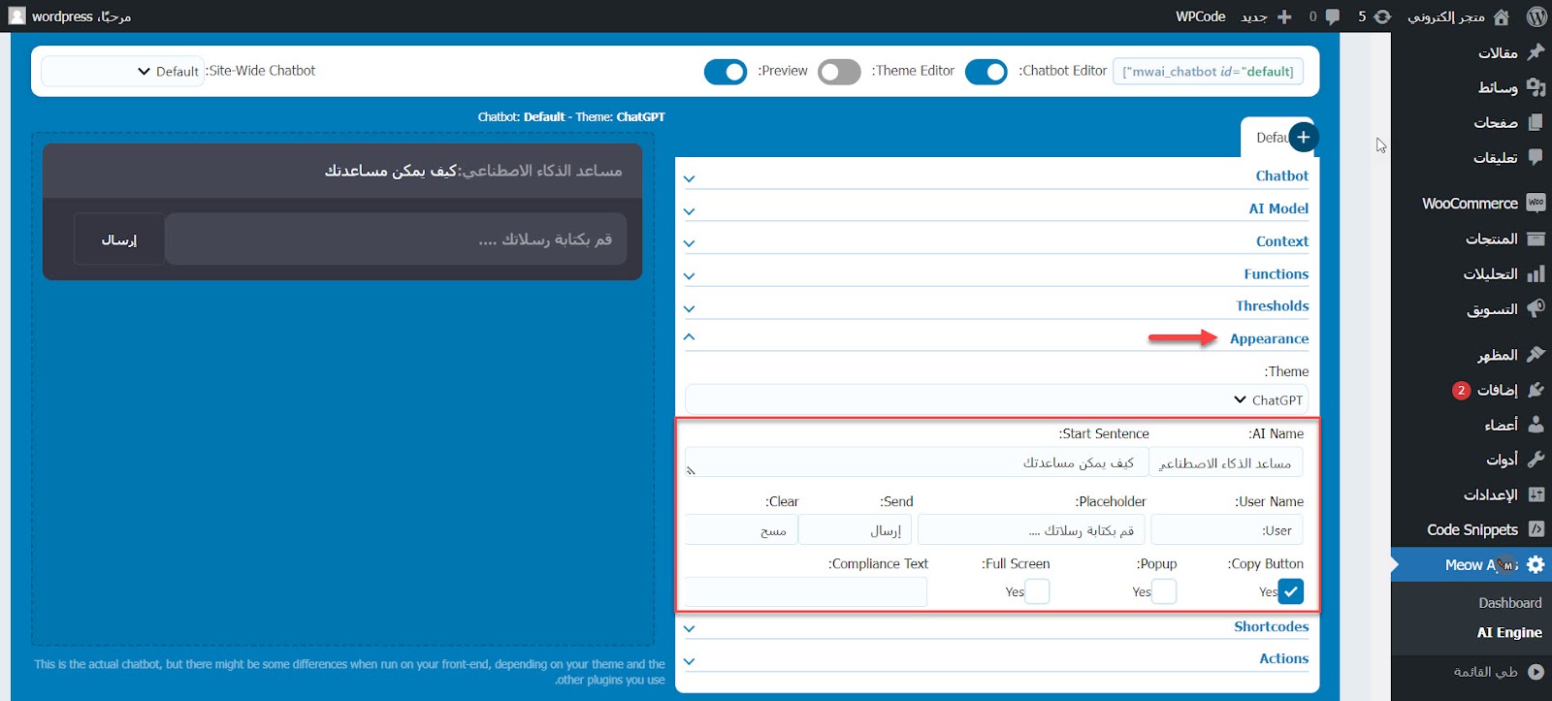
Task: Open the Site-Wide Chatbot dropdown
Action: pos(122,71)
